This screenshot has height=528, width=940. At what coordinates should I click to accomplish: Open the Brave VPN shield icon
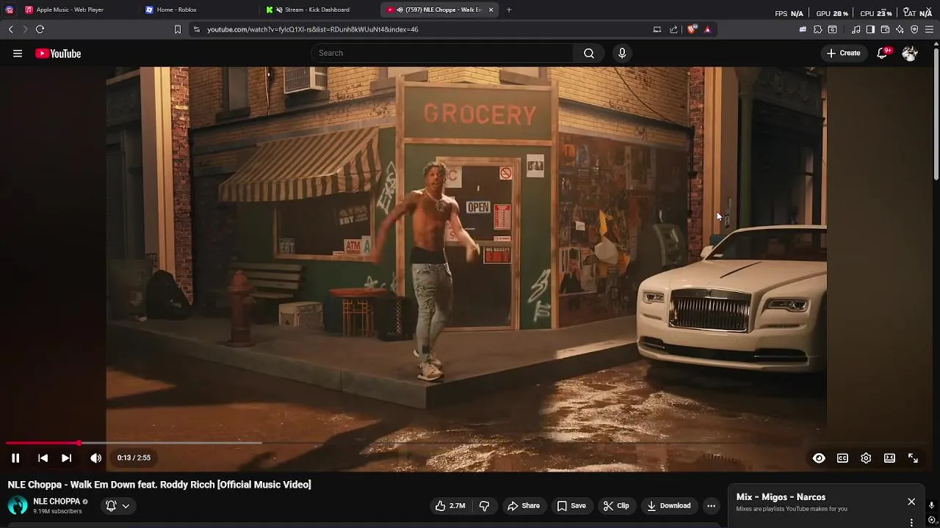point(914,29)
